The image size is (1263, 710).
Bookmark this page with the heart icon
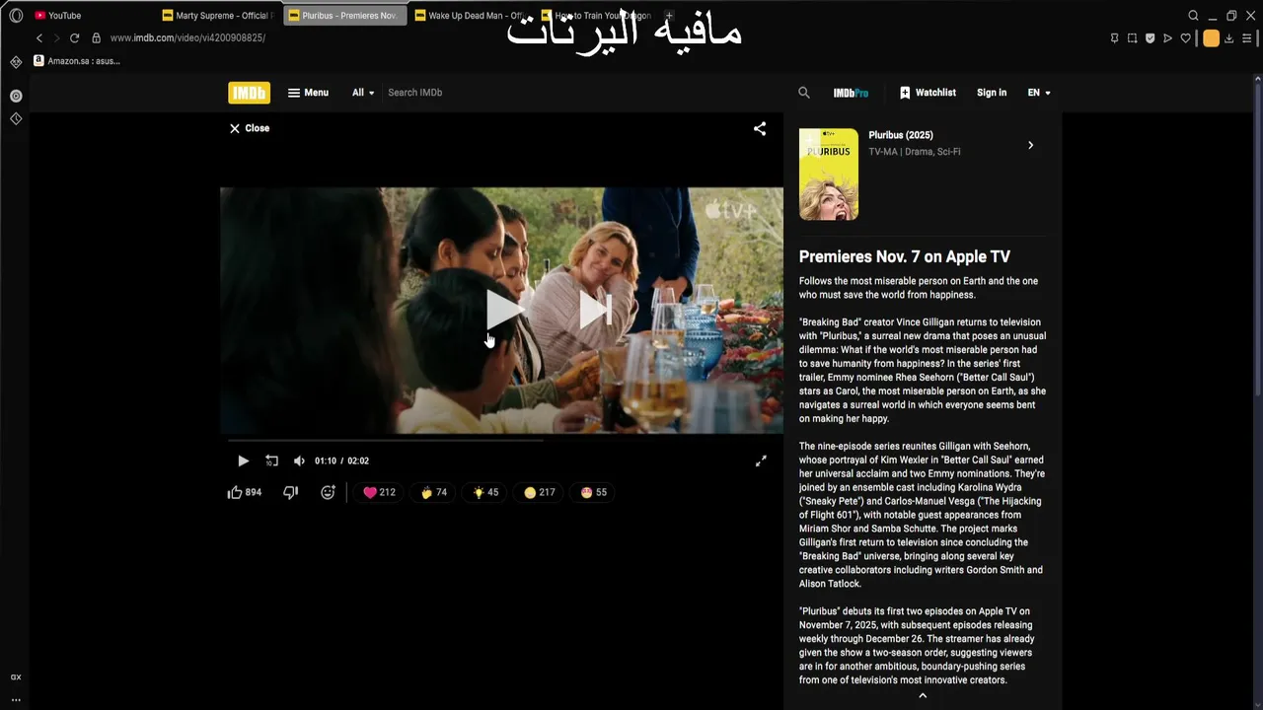point(1185,38)
